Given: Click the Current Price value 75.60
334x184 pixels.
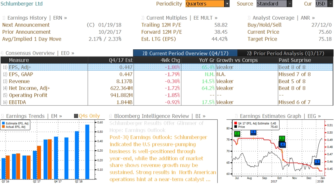Looking at the screenshot, I should [x=325, y=32].
